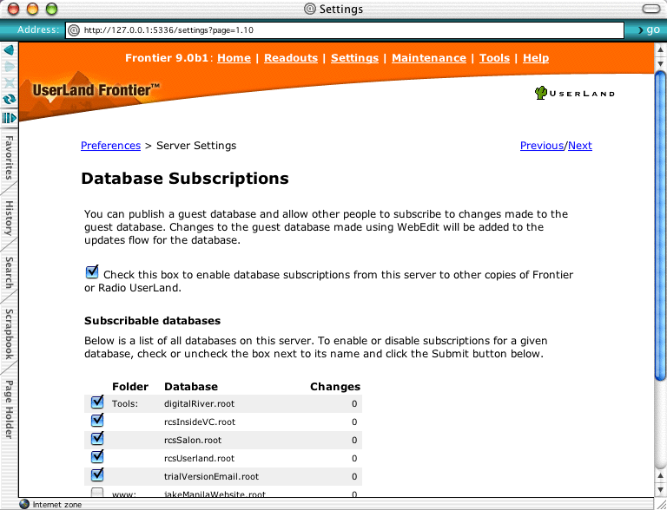Open the Help link

[536, 58]
